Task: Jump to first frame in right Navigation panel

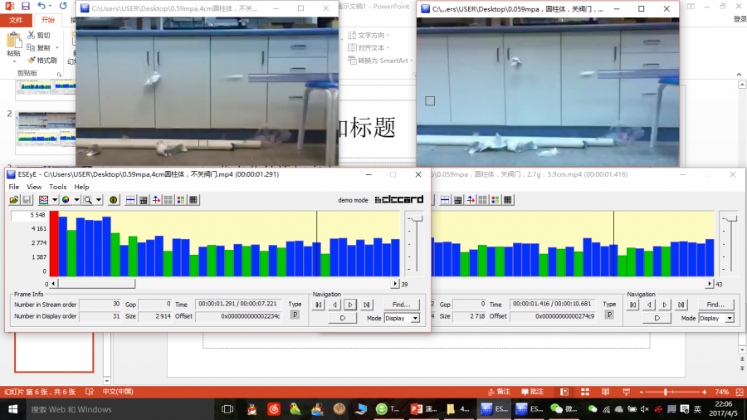Action: (x=633, y=305)
